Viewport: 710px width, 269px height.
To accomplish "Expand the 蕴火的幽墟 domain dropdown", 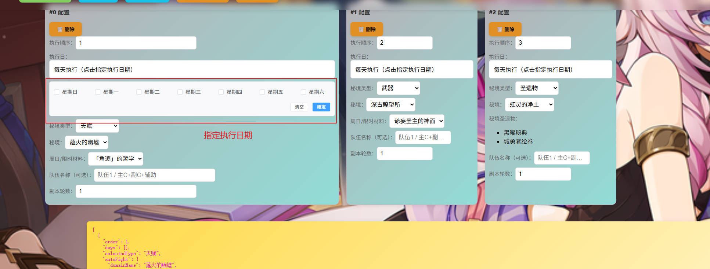I will pyautogui.click(x=87, y=142).
